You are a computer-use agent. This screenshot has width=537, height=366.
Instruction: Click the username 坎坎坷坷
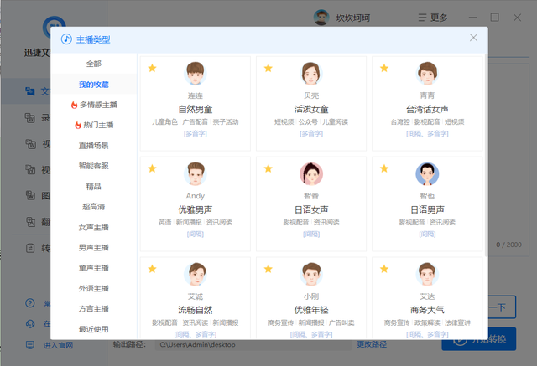coord(352,18)
